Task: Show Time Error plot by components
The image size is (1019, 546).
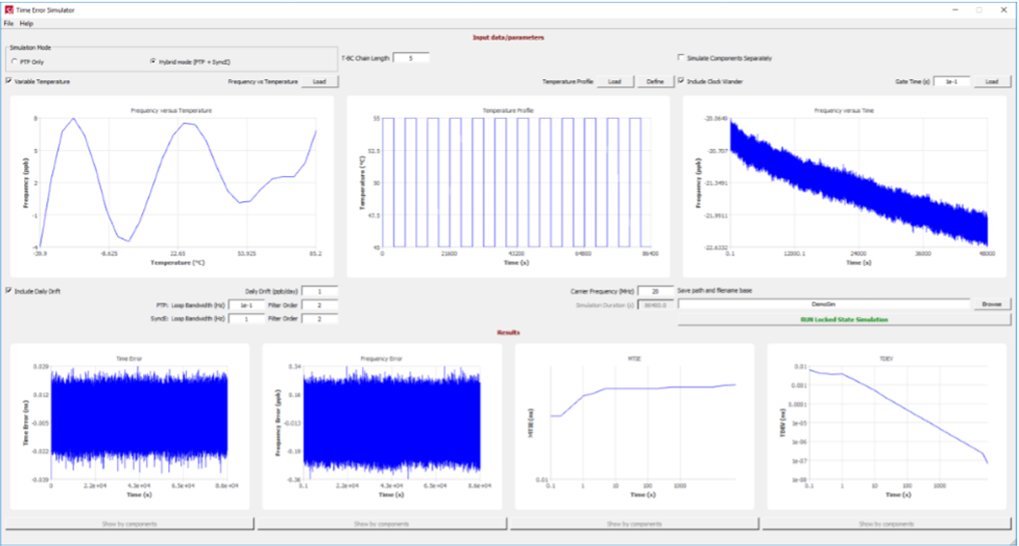Action: 130,523
